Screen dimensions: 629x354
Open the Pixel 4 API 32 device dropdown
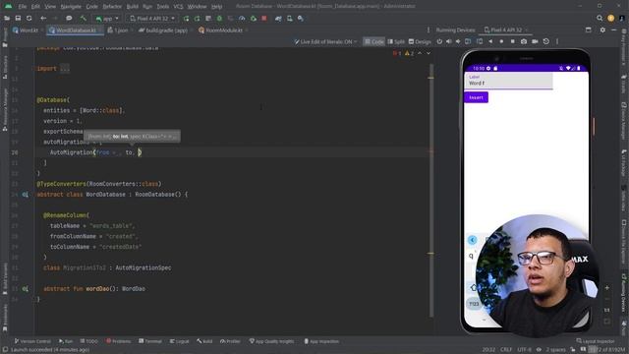click(x=152, y=19)
